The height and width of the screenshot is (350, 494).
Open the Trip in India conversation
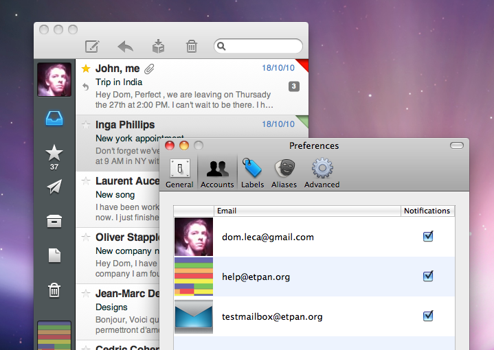[192, 87]
